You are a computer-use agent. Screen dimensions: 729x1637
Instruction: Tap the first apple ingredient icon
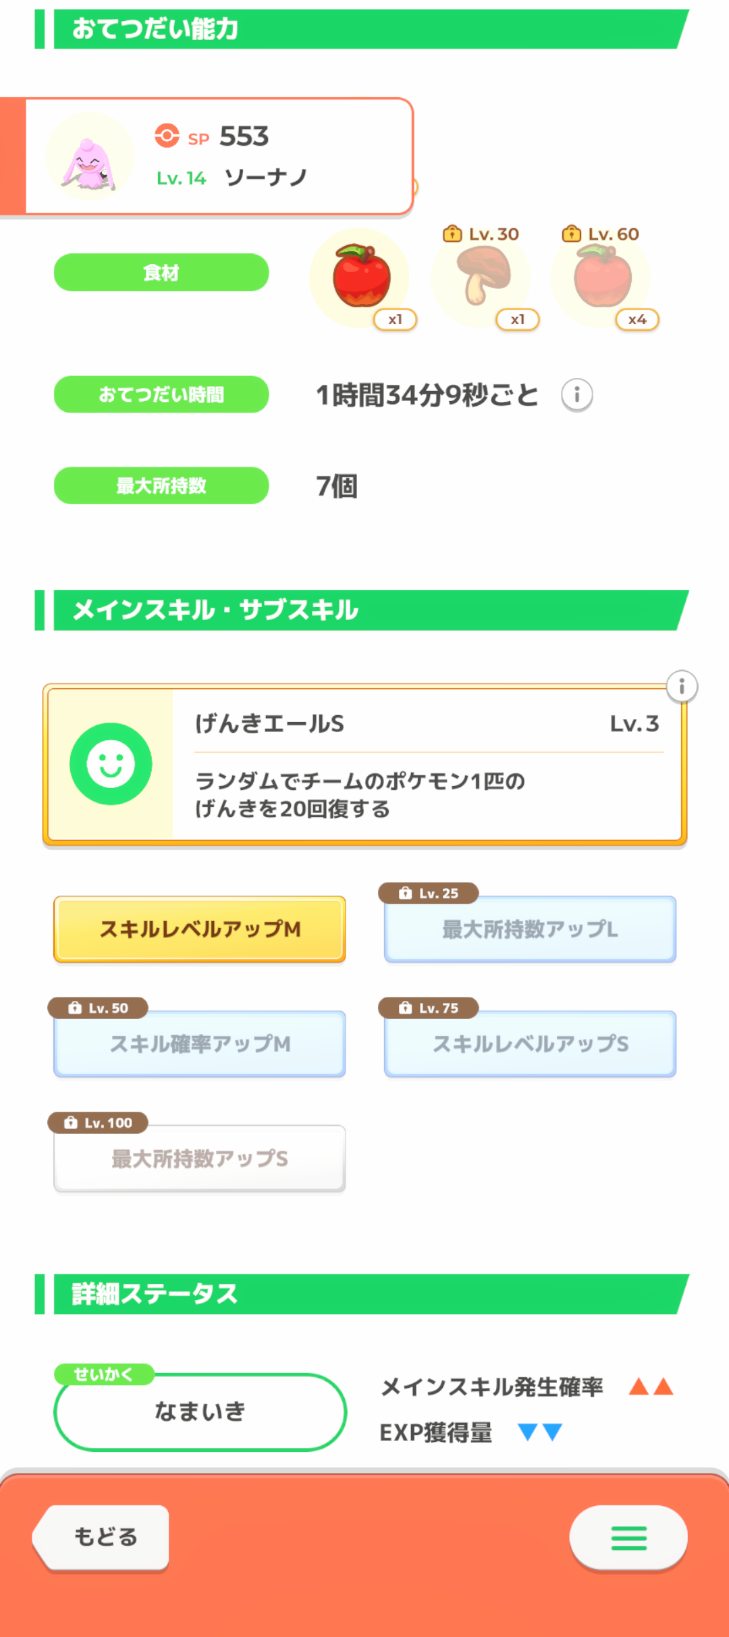(x=360, y=278)
